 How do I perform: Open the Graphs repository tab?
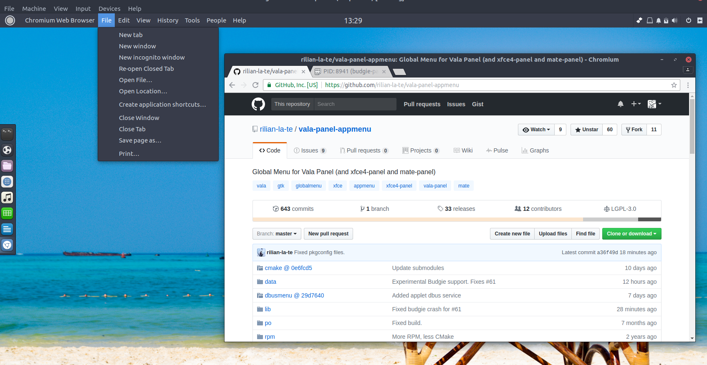tap(535, 150)
